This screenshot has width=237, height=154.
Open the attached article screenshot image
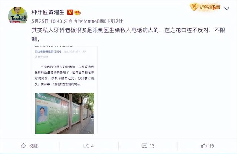coord(65,90)
